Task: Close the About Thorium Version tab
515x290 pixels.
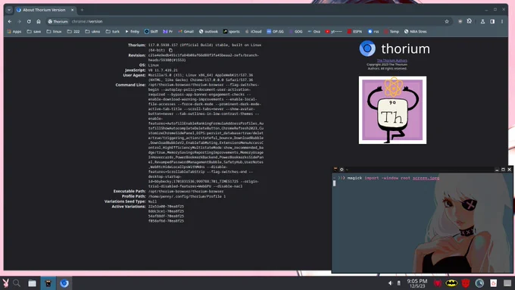Action: point(72,10)
